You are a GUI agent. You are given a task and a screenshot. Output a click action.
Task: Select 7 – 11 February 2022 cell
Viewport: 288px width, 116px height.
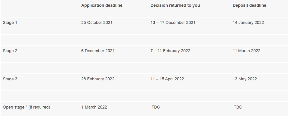[x=170, y=51]
